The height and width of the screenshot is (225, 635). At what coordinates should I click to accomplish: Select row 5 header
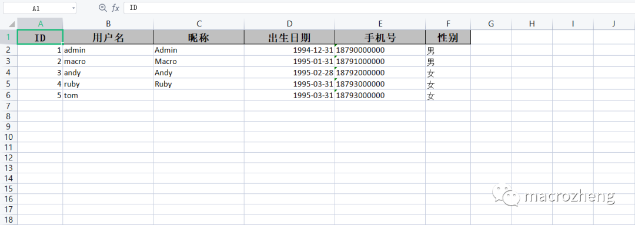point(8,84)
